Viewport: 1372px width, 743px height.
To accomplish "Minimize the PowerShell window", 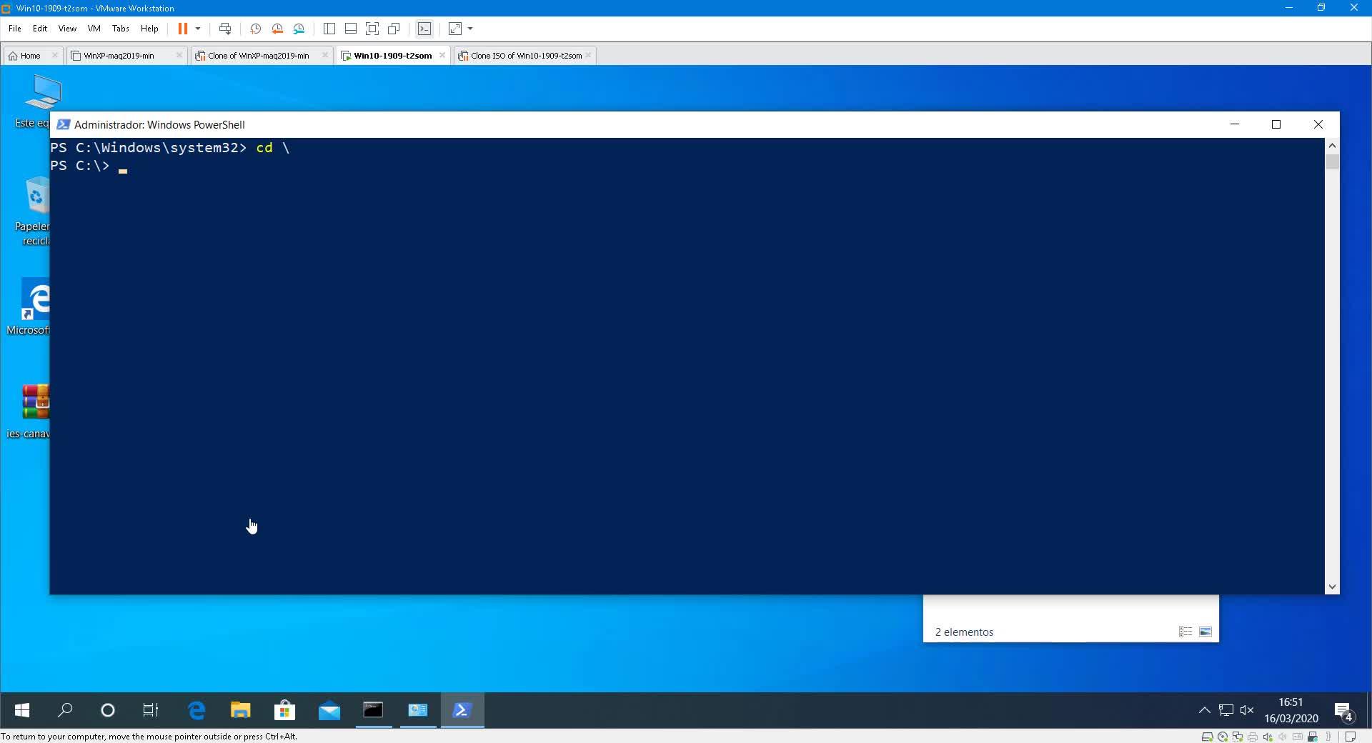I will (1234, 124).
